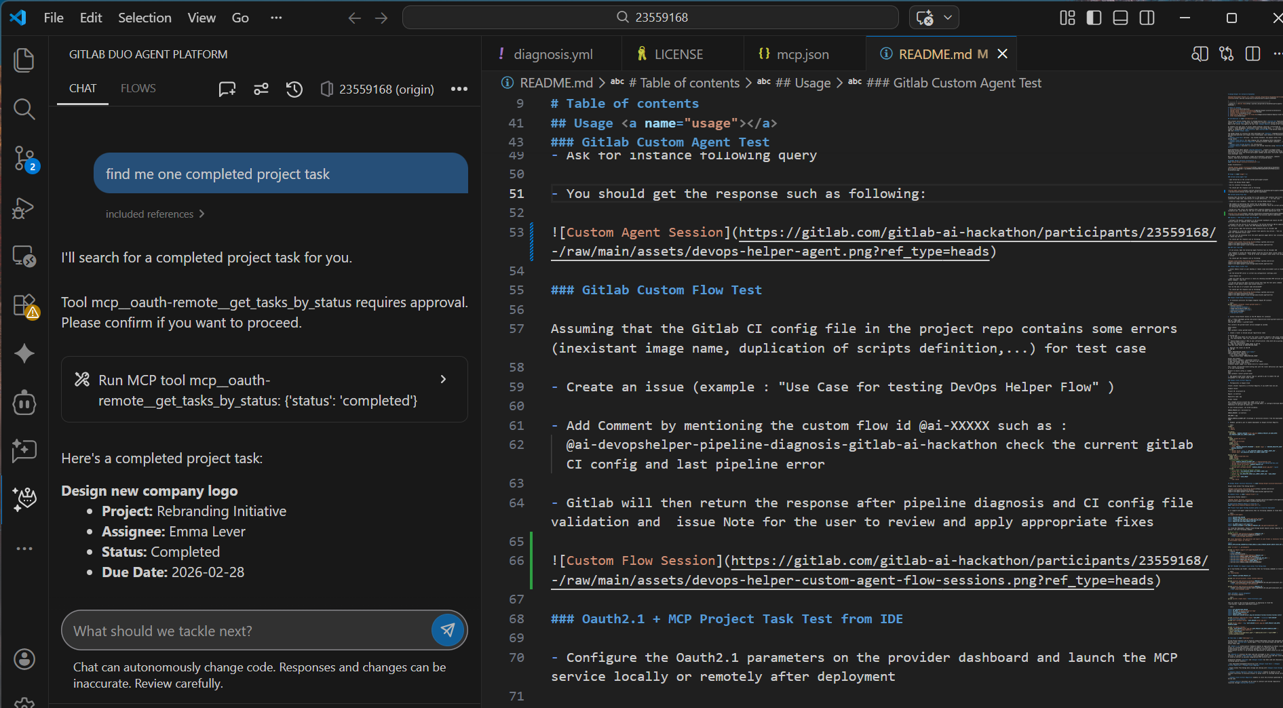Viewport: 1283px width, 708px height.
Task: Switch to the FLOWS tab
Action: [x=138, y=89]
